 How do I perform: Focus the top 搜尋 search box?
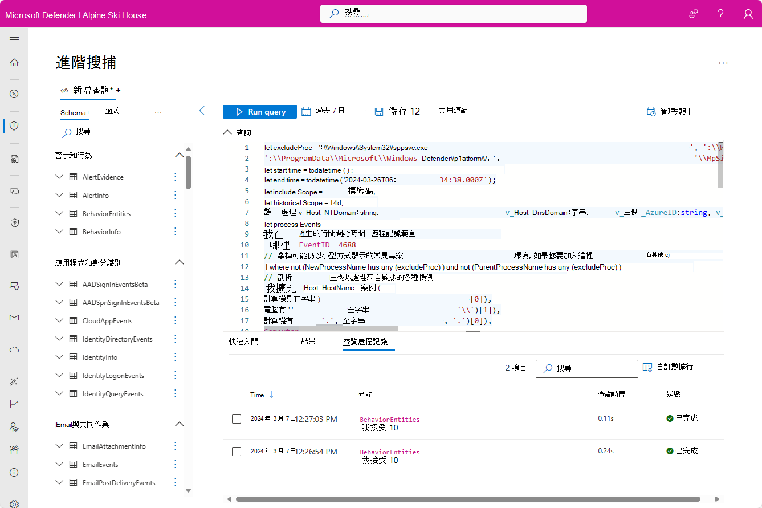[454, 14]
